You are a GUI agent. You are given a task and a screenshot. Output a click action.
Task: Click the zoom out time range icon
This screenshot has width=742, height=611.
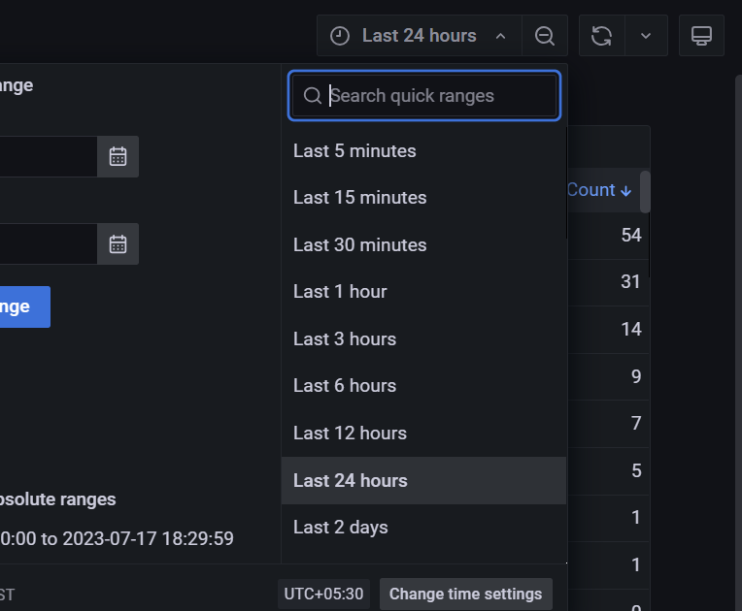(545, 36)
